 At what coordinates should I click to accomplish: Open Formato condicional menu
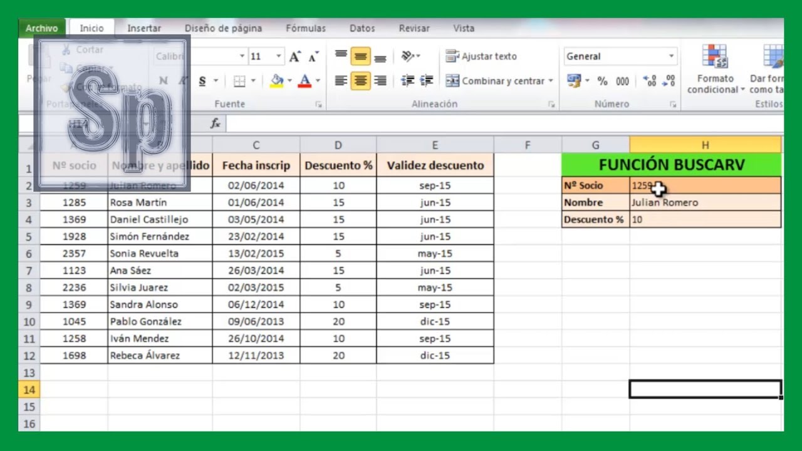tap(716, 70)
